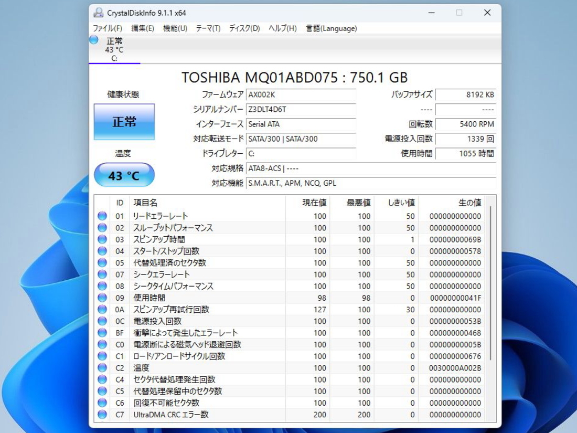Image resolution: width=577 pixels, height=433 pixels.
Task: Click the serial number field Z3DLT4D6T
Action: [301, 109]
